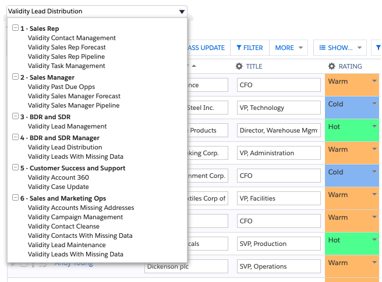Open rating dropdown for SVP, Operations row
Viewport: 382px width, 282px height.
374,262
